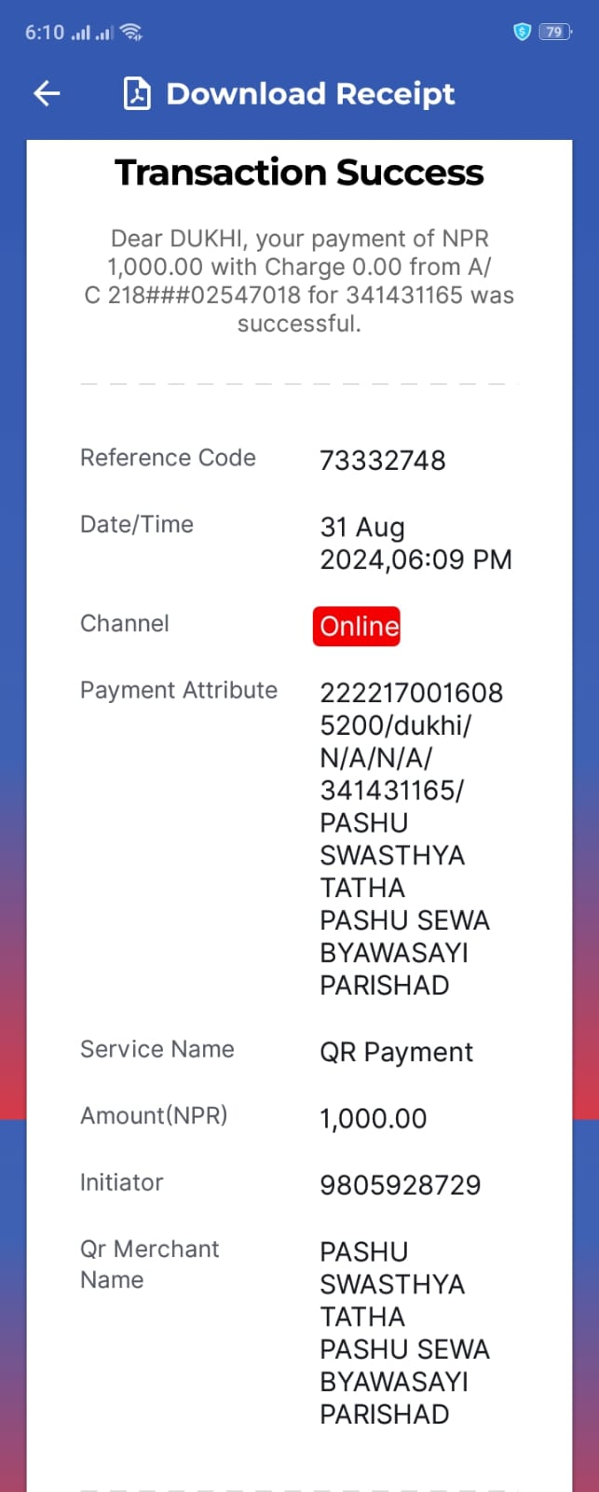Select the QR Payment service name value
Screen dimensions: 599x1492
coord(397,1052)
